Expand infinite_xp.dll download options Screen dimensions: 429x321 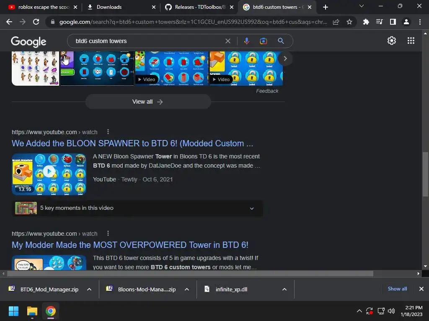(284, 289)
